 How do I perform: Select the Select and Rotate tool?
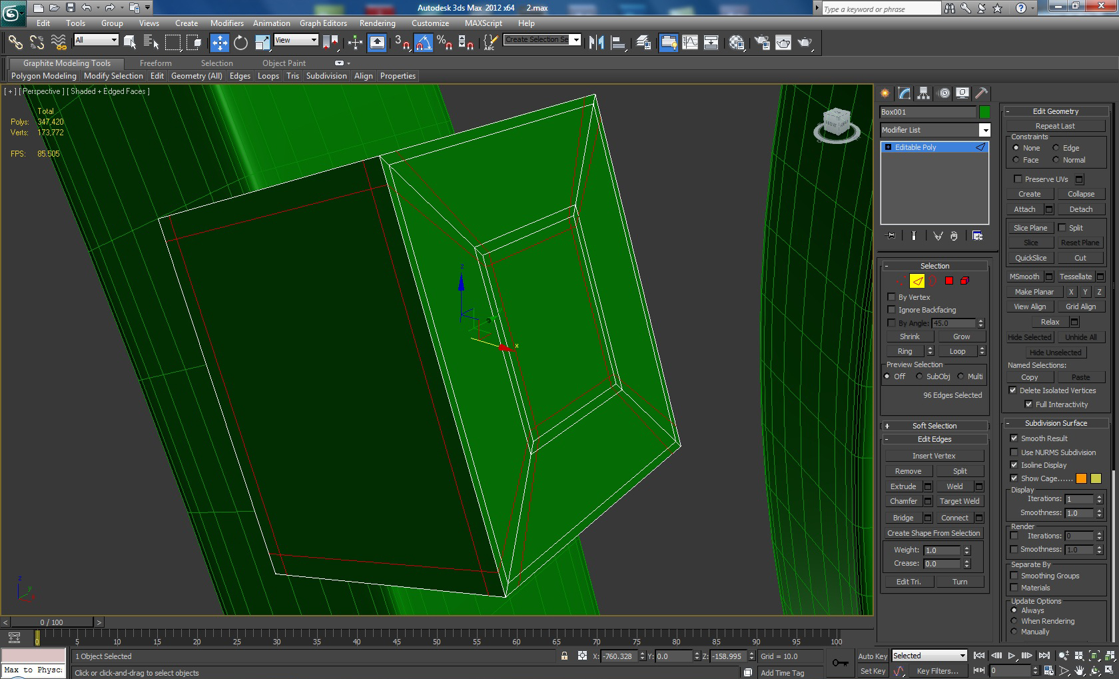pyautogui.click(x=241, y=43)
